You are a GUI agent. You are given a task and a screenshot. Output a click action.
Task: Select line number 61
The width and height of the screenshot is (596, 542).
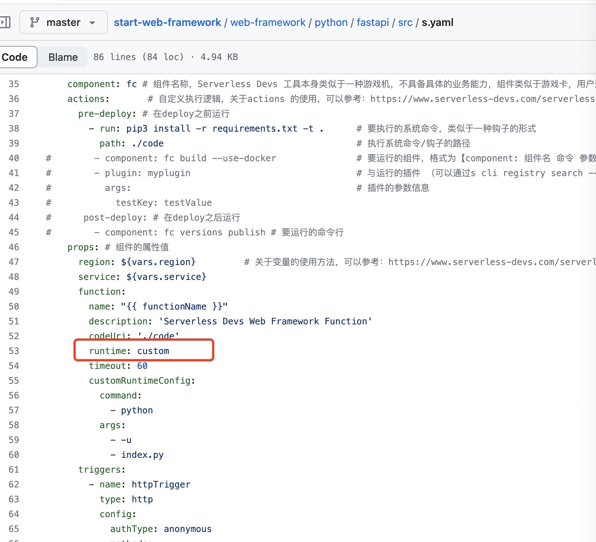14,470
